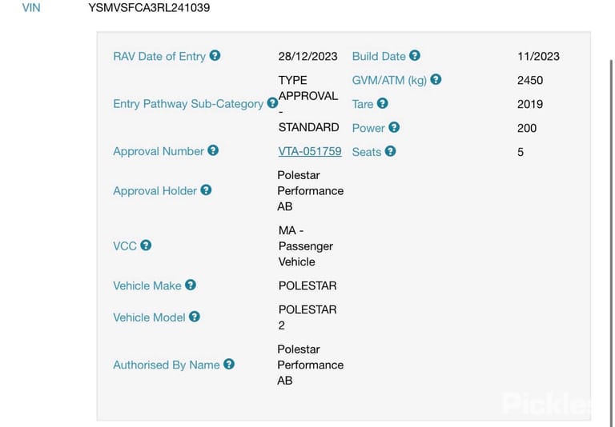Show help for Approval Holder
The image size is (615, 427).
(206, 190)
